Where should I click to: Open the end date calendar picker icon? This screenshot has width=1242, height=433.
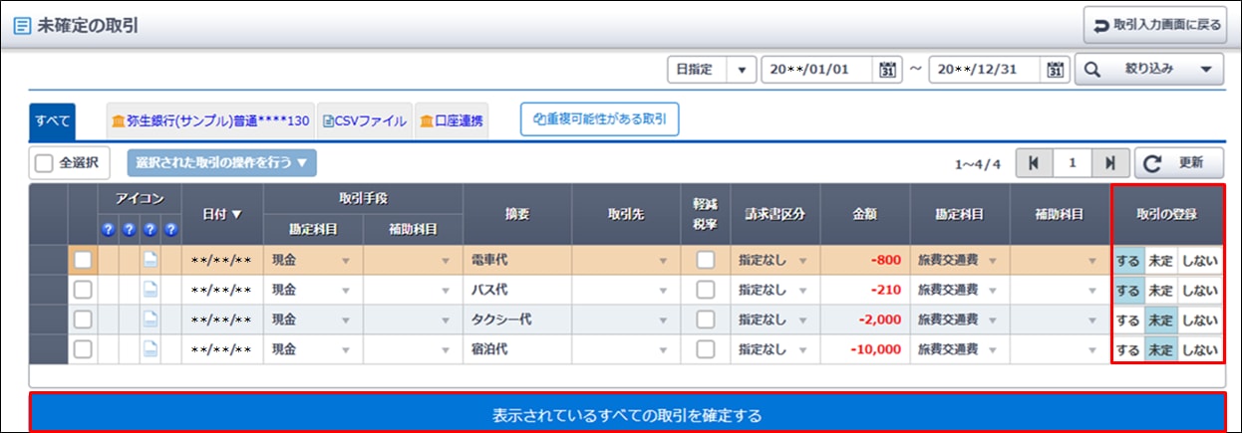(x=1056, y=70)
